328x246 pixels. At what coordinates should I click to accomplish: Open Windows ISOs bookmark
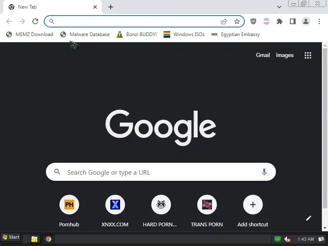(x=184, y=34)
